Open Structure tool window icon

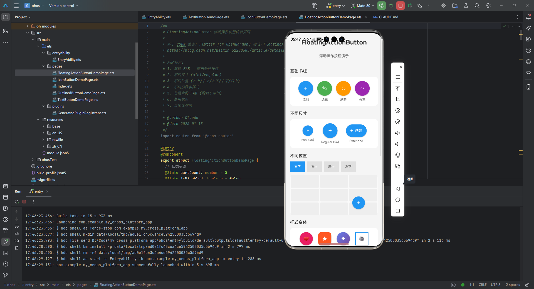pyautogui.click(x=6, y=31)
